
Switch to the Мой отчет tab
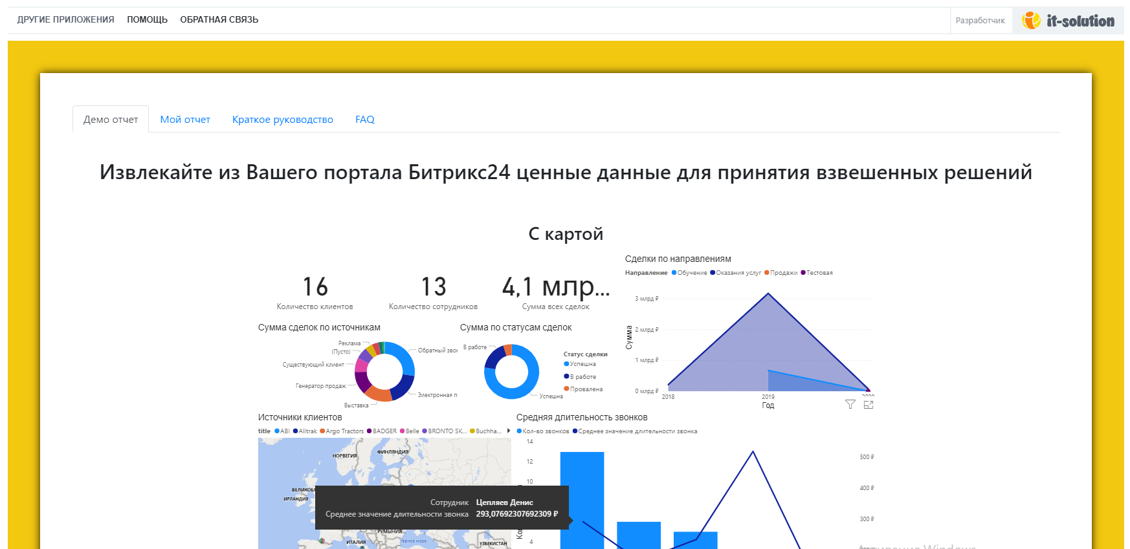[185, 120]
